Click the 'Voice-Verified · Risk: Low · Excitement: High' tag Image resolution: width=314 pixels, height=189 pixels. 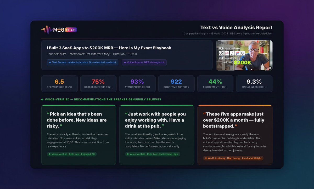(153, 154)
